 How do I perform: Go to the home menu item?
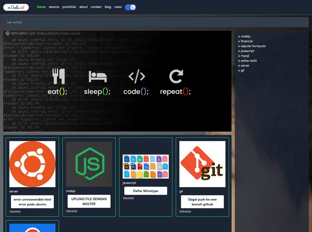click(41, 7)
